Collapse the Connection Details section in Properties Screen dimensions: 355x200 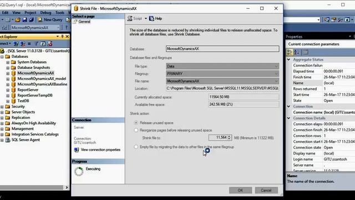[288, 118]
